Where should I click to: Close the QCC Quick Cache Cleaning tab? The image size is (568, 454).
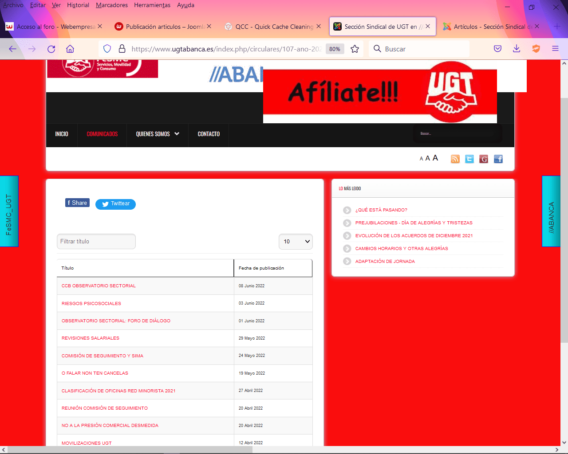coord(319,27)
